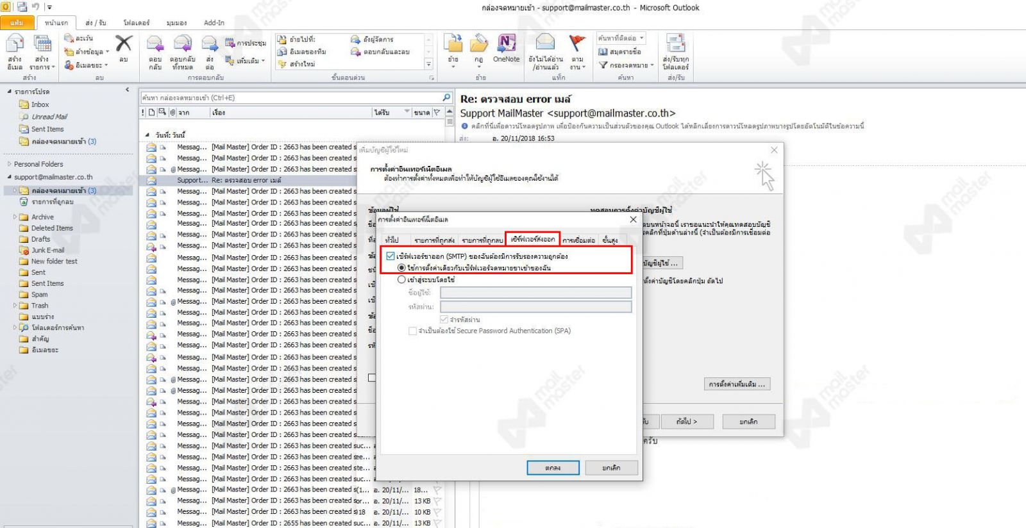Click ยกเลิก in the internet email settings dialog
1026x528 pixels.
(x=611, y=468)
